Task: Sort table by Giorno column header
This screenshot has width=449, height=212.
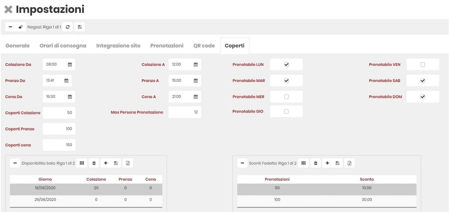Action: pos(45,179)
